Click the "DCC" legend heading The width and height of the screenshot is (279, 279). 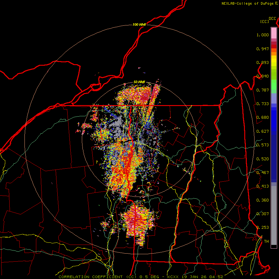pyautogui.click(x=272, y=19)
